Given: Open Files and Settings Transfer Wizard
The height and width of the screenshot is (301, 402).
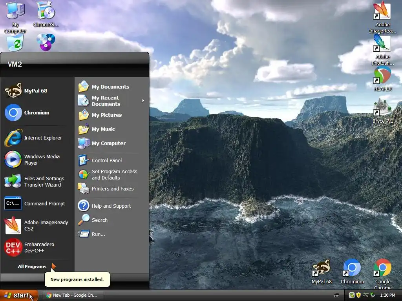Looking at the screenshot, I should 37,181.
